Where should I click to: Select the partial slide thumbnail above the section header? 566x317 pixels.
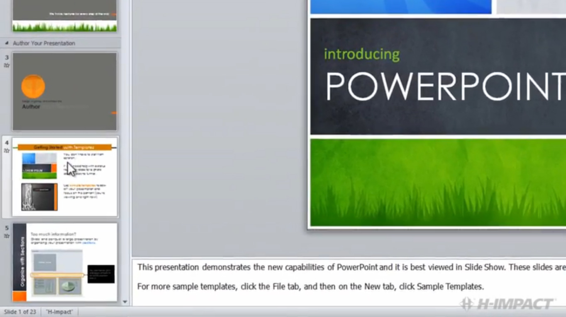pos(65,16)
